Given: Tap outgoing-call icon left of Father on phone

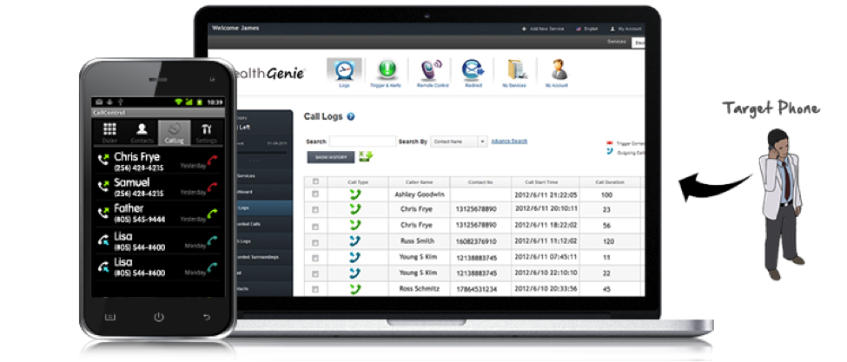Looking at the screenshot, I should pyautogui.click(x=103, y=213).
